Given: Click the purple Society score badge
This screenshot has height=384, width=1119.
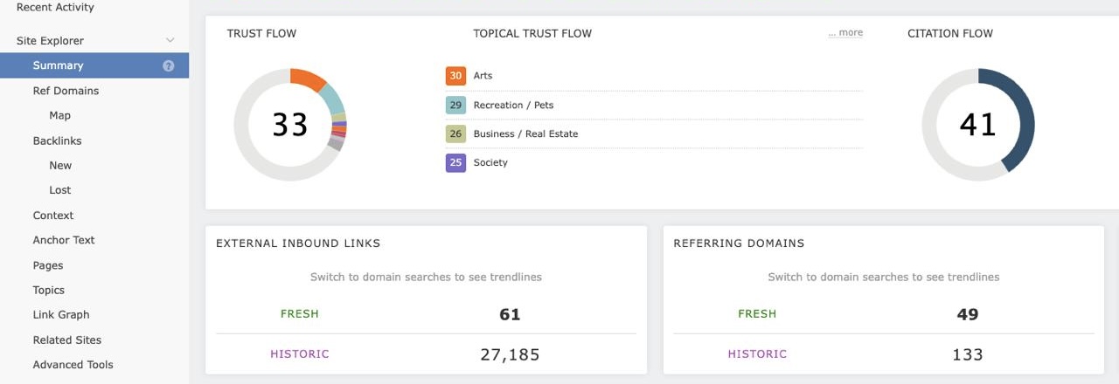Looking at the screenshot, I should pyautogui.click(x=455, y=162).
